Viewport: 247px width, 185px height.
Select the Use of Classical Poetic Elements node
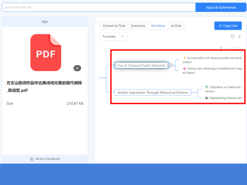click(x=141, y=65)
